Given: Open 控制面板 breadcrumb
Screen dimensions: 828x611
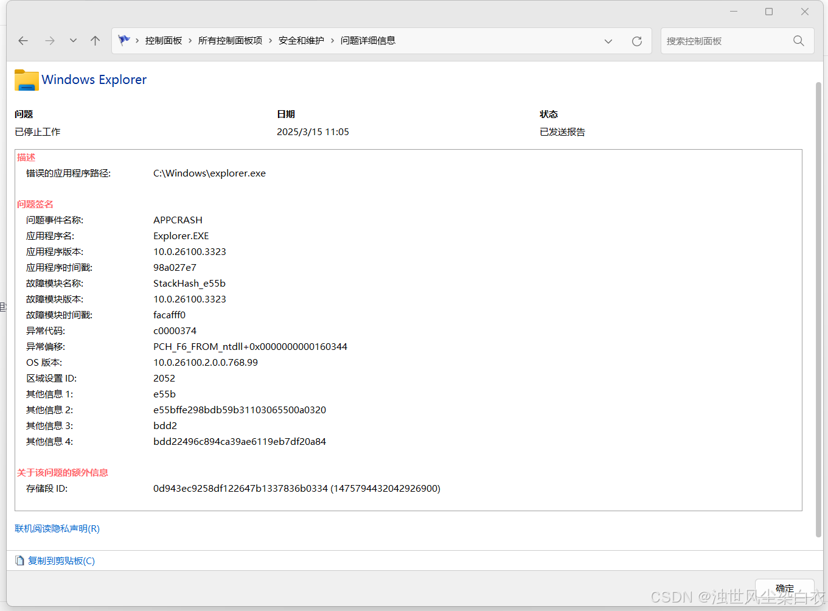Looking at the screenshot, I should point(164,41).
